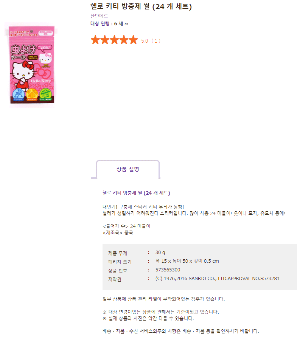Click the middle rating star
Viewport: 297px width, 344px height.
point(114,40)
